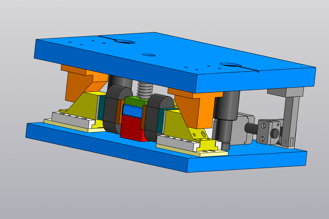The image size is (329, 219).
Task: Select the green block below the spring
Action: pos(134,102)
